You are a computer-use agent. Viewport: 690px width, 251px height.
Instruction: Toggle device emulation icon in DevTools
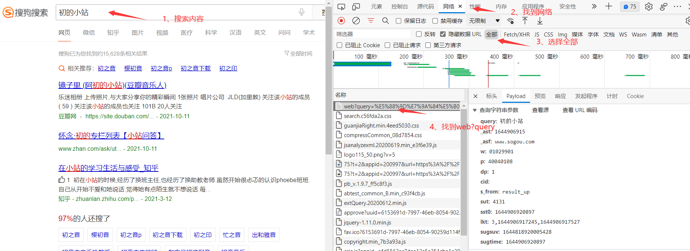point(356,7)
